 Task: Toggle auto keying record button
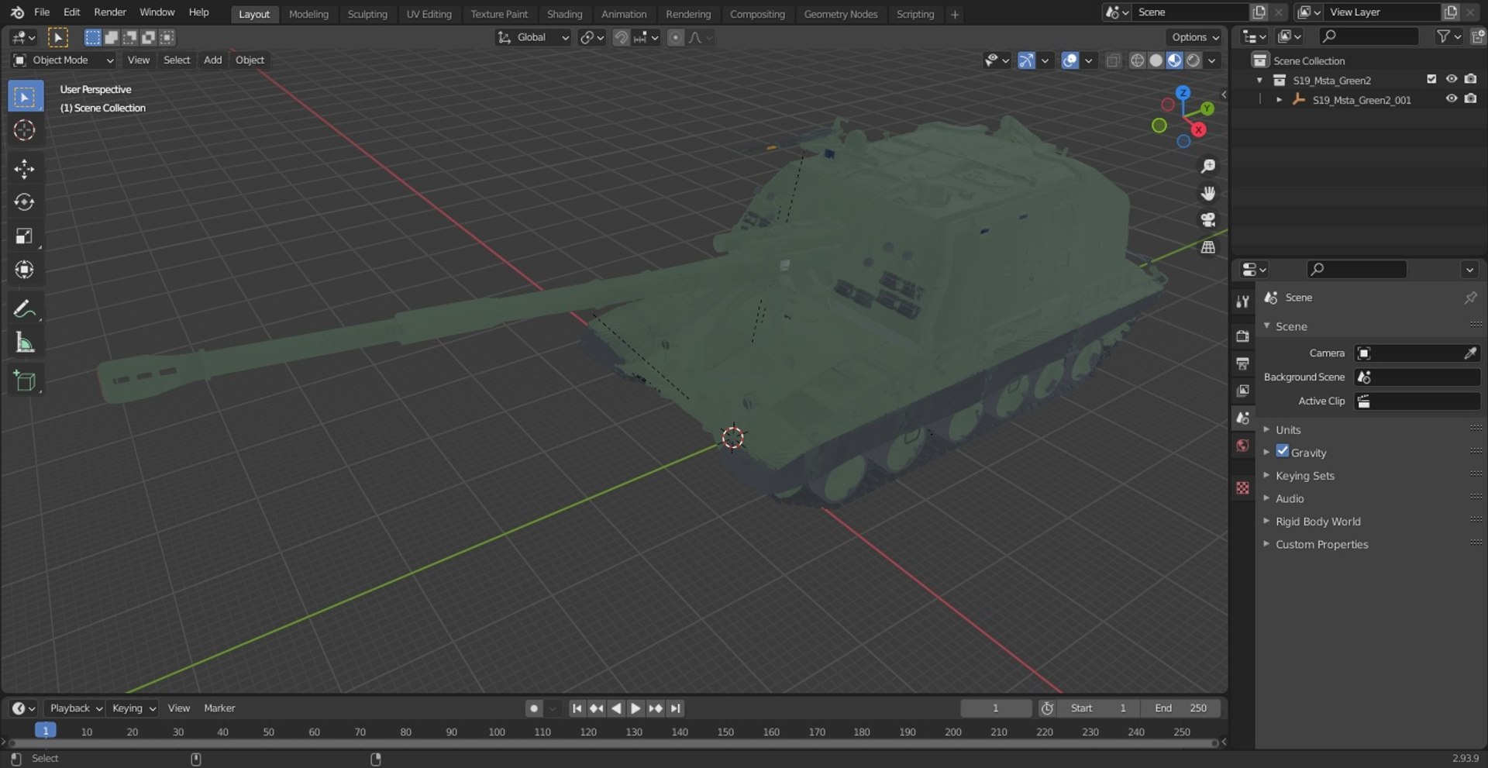[x=534, y=708]
